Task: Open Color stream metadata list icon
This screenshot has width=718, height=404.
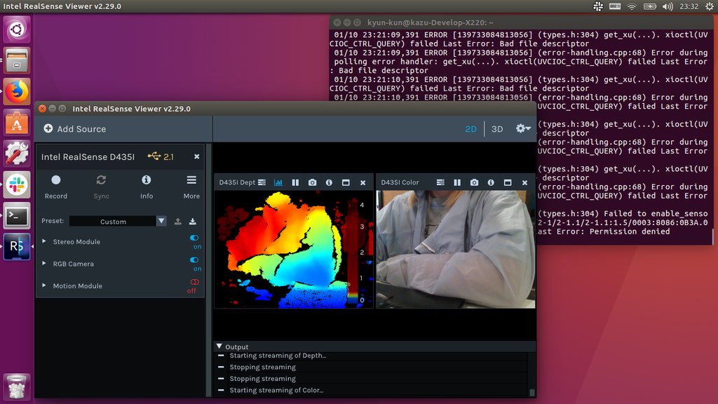Action: [x=440, y=182]
